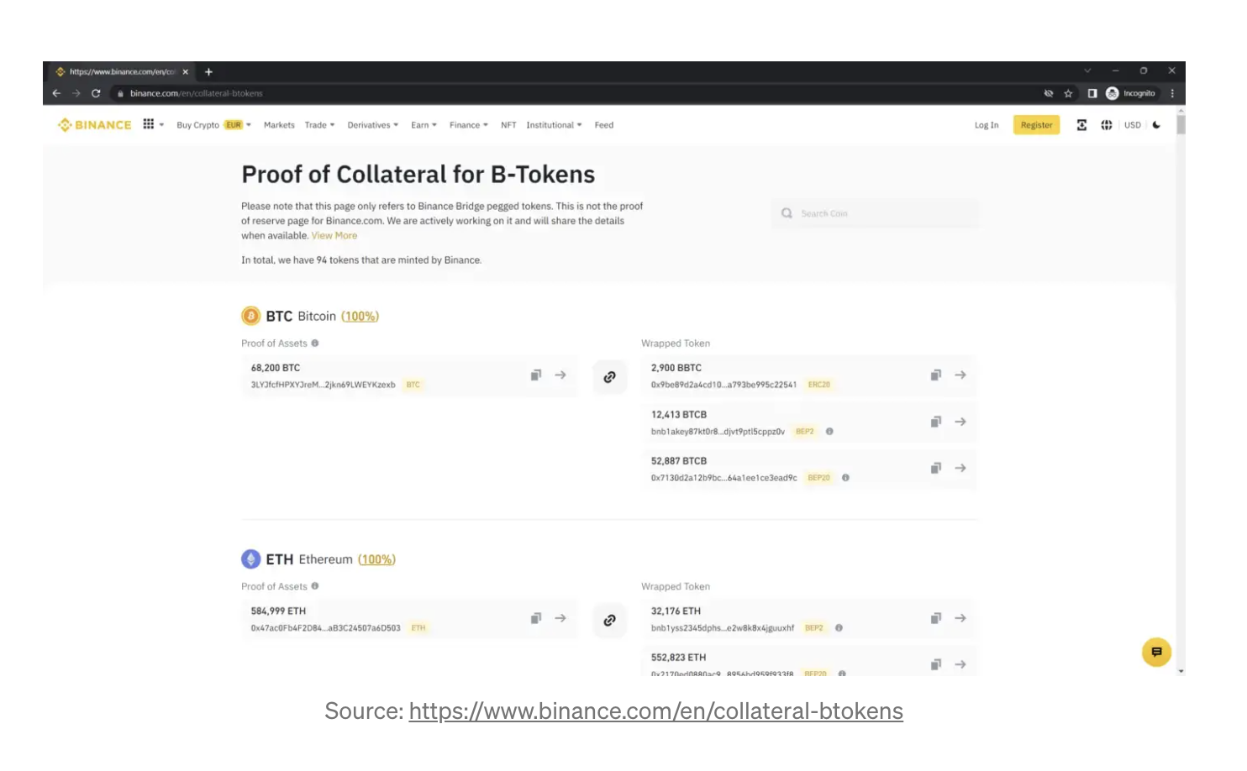The width and height of the screenshot is (1247, 771).
Task: Click the BTC 100% ratio link
Action: pyautogui.click(x=360, y=317)
